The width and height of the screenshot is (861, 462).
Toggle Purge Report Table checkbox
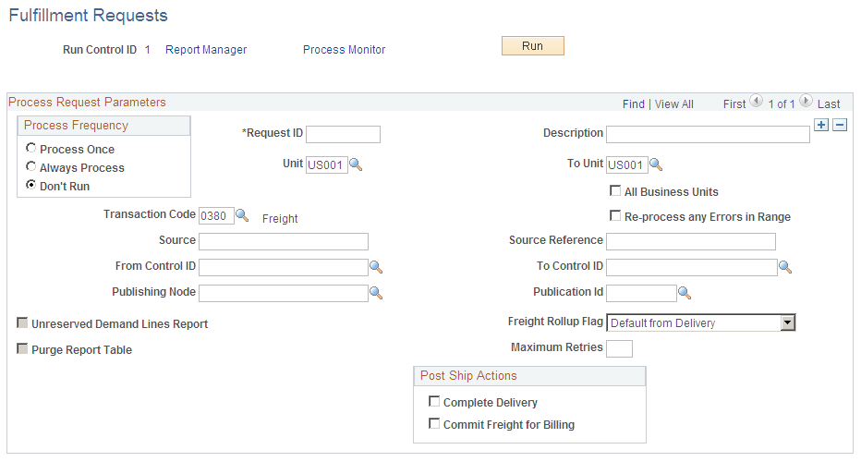pyautogui.click(x=22, y=349)
